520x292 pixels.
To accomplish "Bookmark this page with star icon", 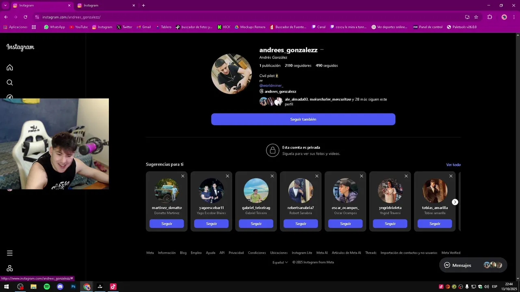I will pos(476,17).
